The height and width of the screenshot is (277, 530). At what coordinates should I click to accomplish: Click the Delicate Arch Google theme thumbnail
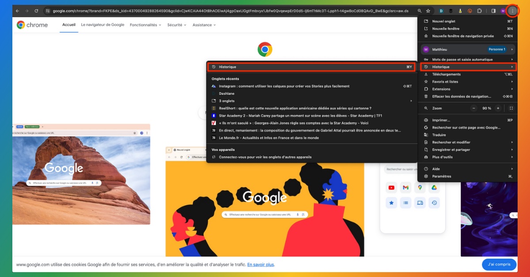tap(81, 174)
